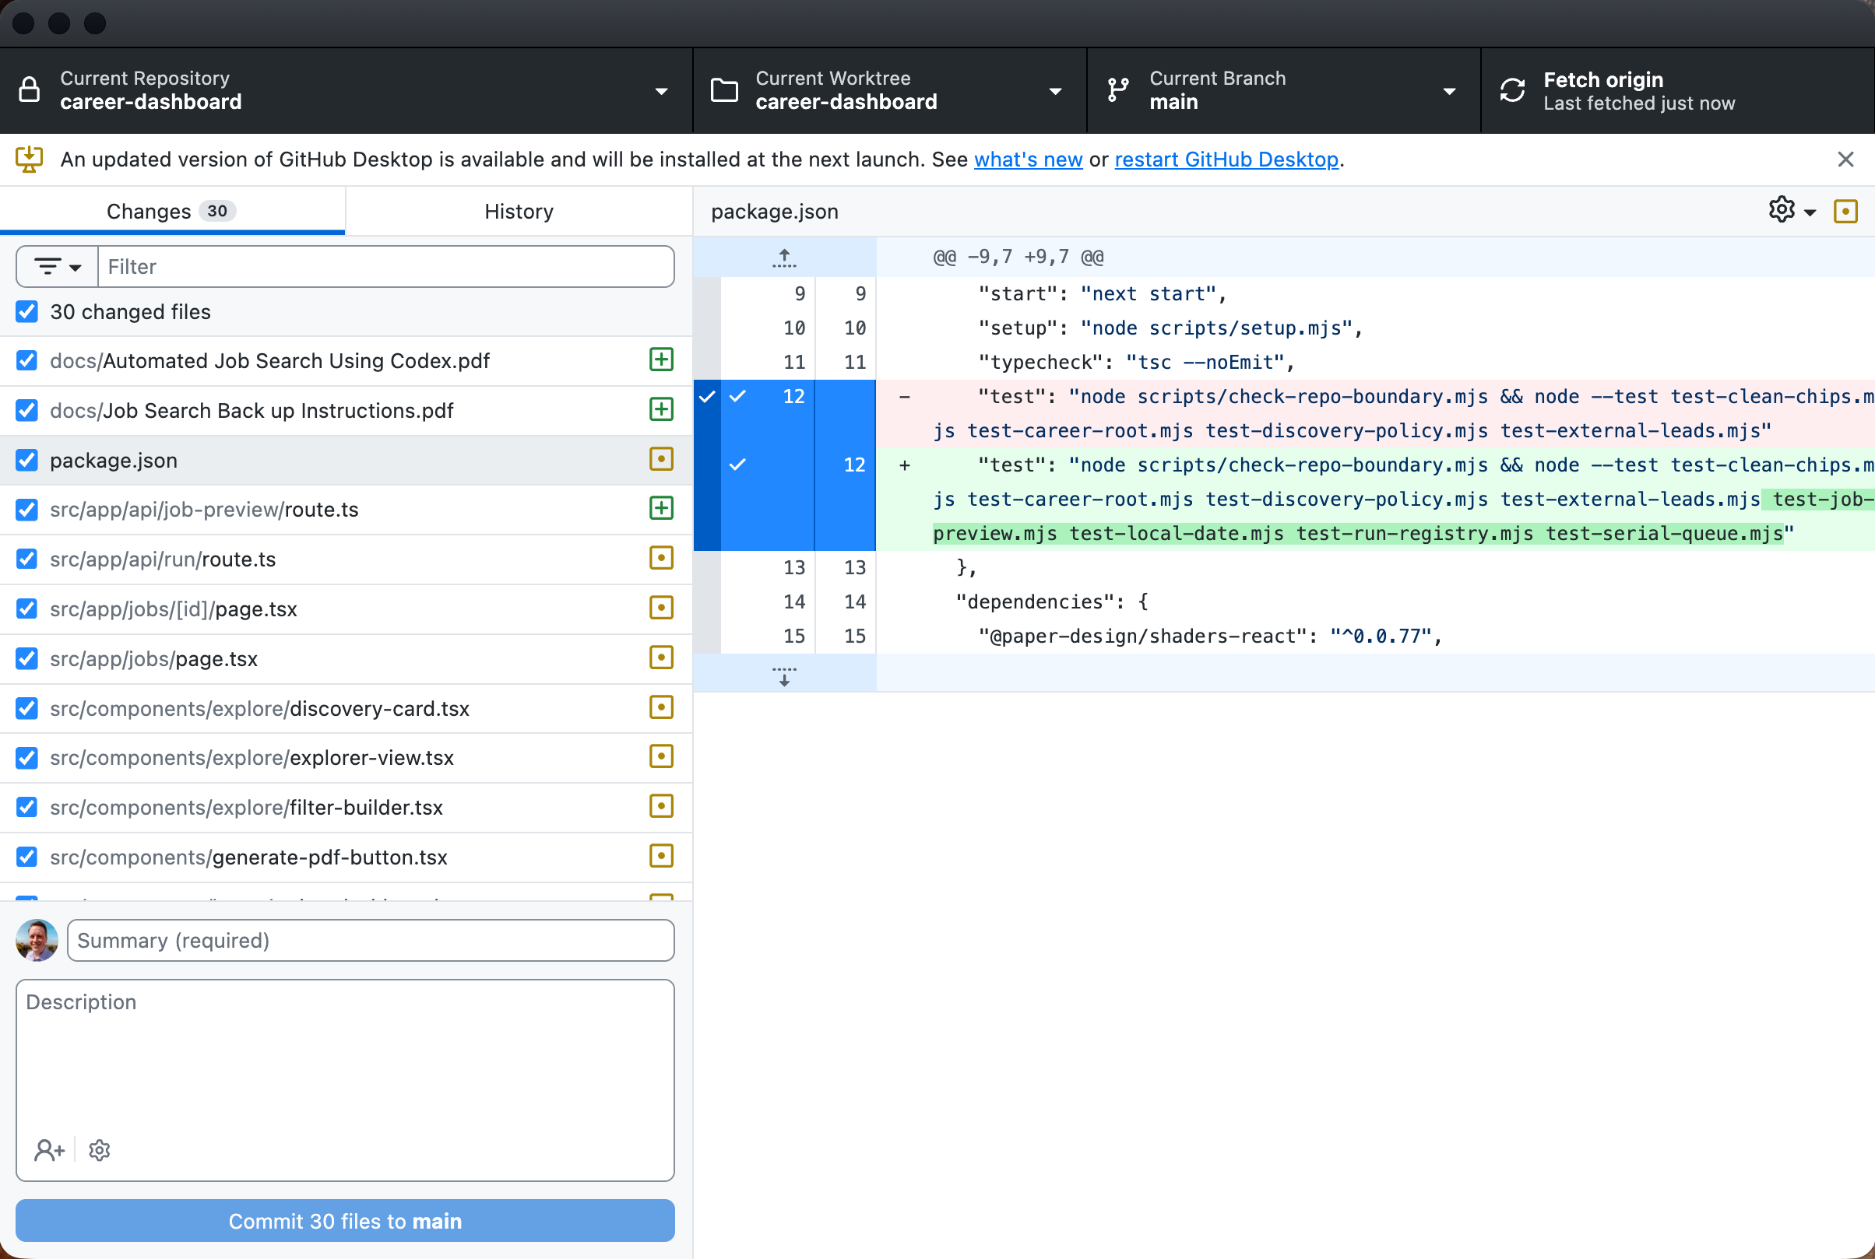The image size is (1875, 1259).
Task: Select src/components/generate-pdf-button.tsx file row
Action: pos(346,857)
